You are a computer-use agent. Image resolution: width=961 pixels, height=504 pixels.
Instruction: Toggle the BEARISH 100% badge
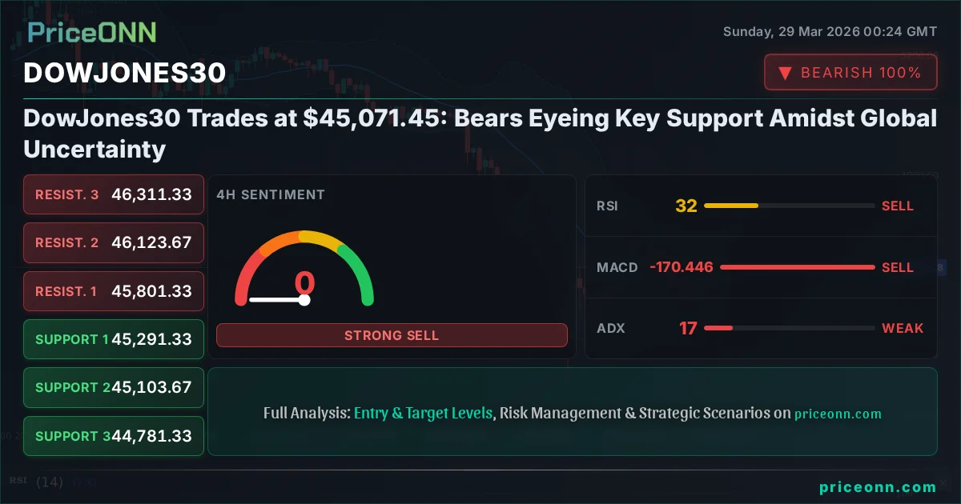(x=850, y=72)
